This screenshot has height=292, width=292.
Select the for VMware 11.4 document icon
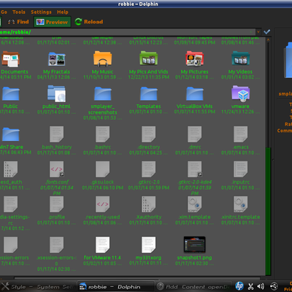coord(102,245)
